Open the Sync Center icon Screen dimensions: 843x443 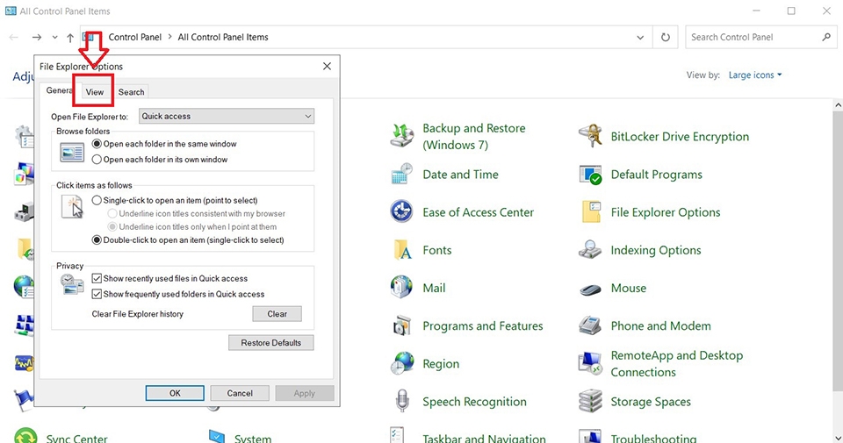[25, 435]
